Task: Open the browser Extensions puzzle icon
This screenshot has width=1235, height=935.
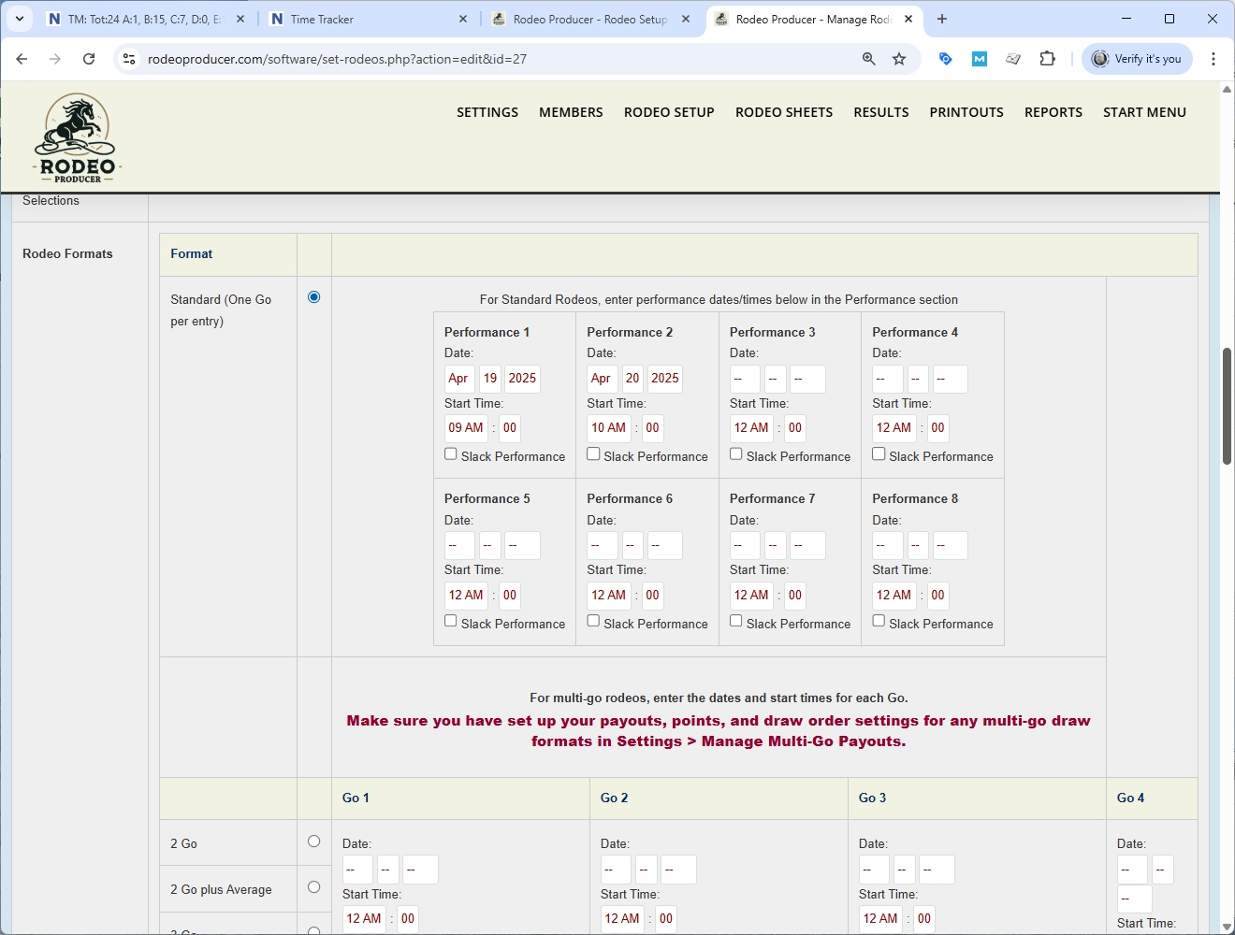Action: (x=1047, y=59)
